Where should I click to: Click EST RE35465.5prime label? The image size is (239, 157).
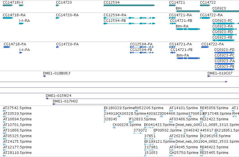pos(214,153)
